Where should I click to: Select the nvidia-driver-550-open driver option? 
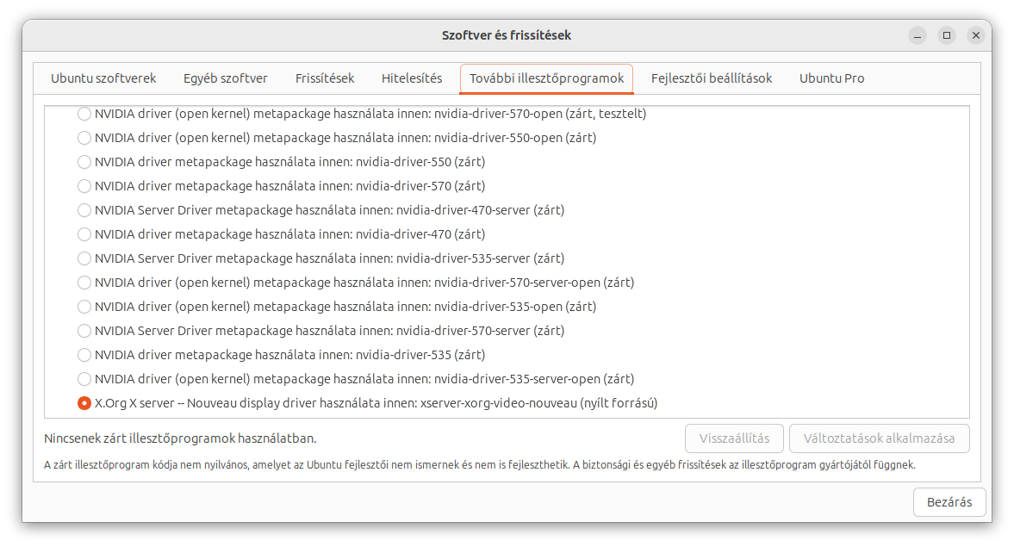[x=84, y=138]
